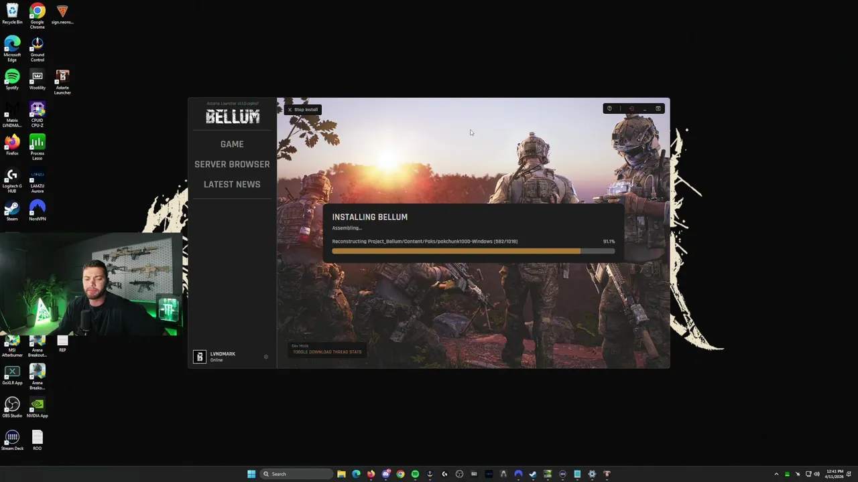Open Spotify from the taskbar
This screenshot has height=482, width=858.
415,474
